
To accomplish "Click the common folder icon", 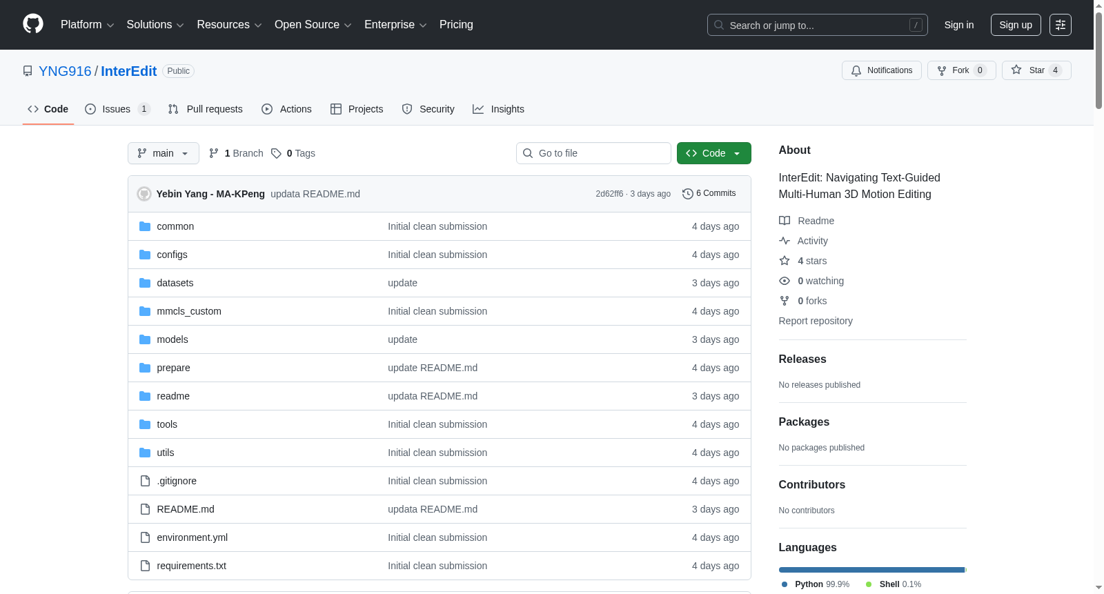I will 145,226.
